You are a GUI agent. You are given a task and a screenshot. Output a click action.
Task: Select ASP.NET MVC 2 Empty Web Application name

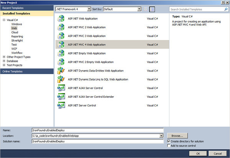pyautogui.click(x=90, y=62)
